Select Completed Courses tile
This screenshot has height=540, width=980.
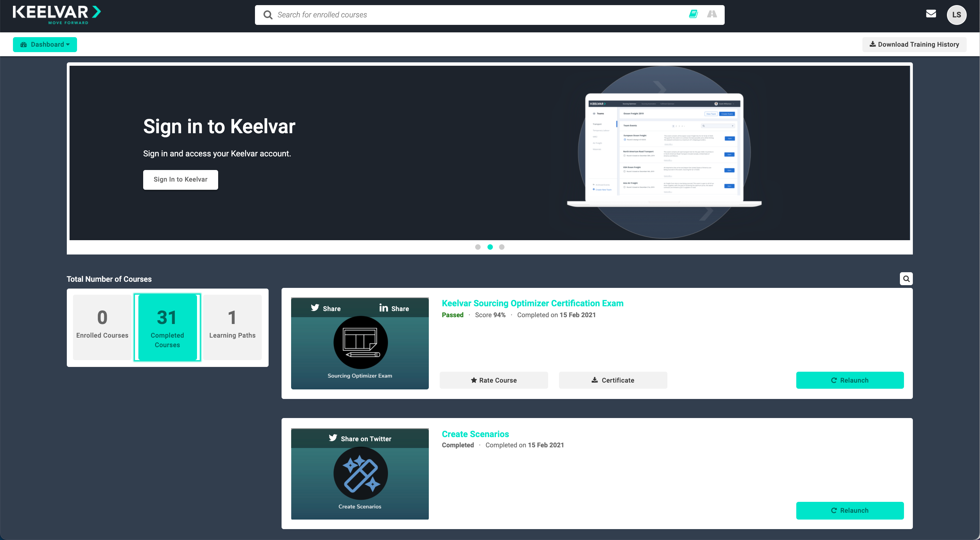point(167,327)
